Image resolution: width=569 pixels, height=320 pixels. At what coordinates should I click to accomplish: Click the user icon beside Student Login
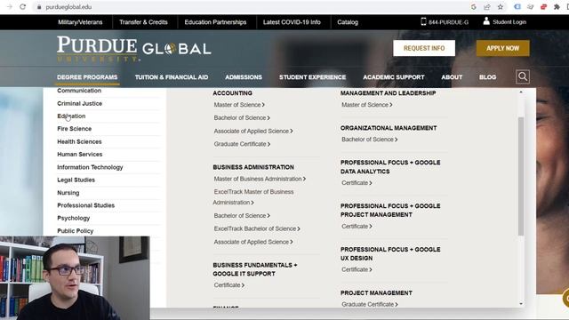486,21
